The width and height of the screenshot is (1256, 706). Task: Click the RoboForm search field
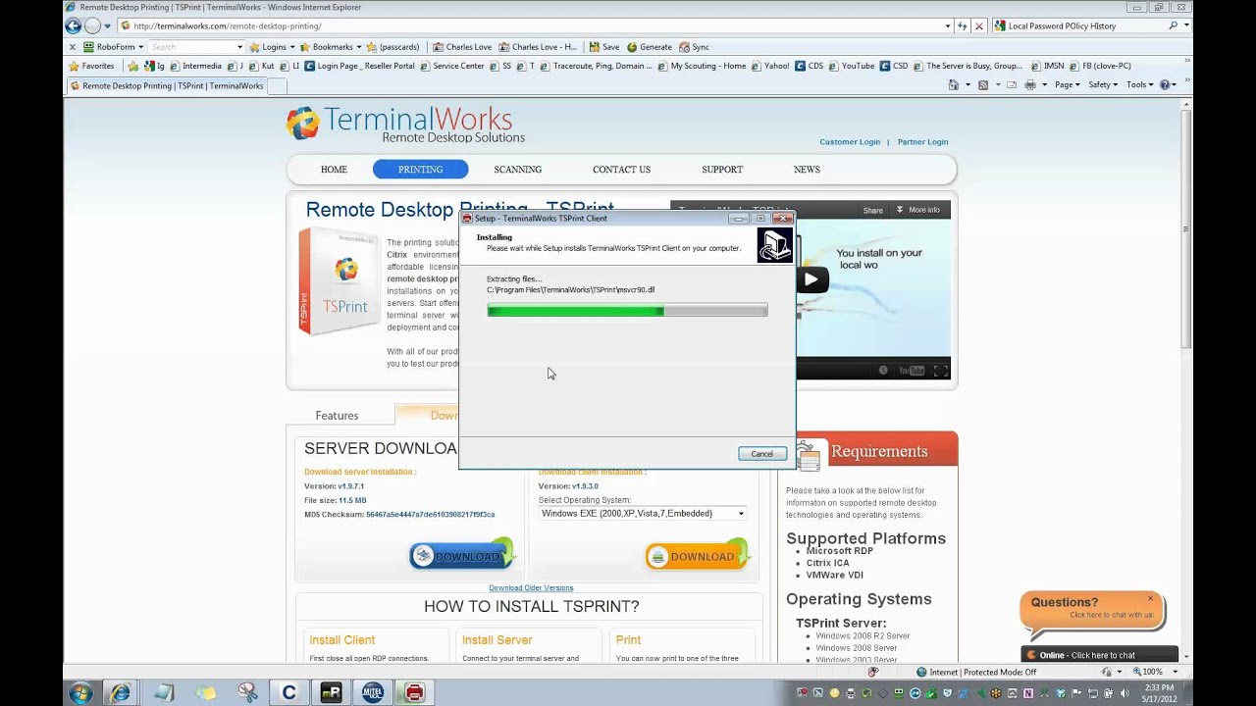point(196,47)
